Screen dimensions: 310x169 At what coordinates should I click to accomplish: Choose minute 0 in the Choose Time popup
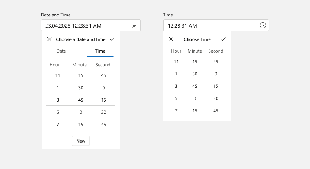pyautogui.click(x=195, y=98)
